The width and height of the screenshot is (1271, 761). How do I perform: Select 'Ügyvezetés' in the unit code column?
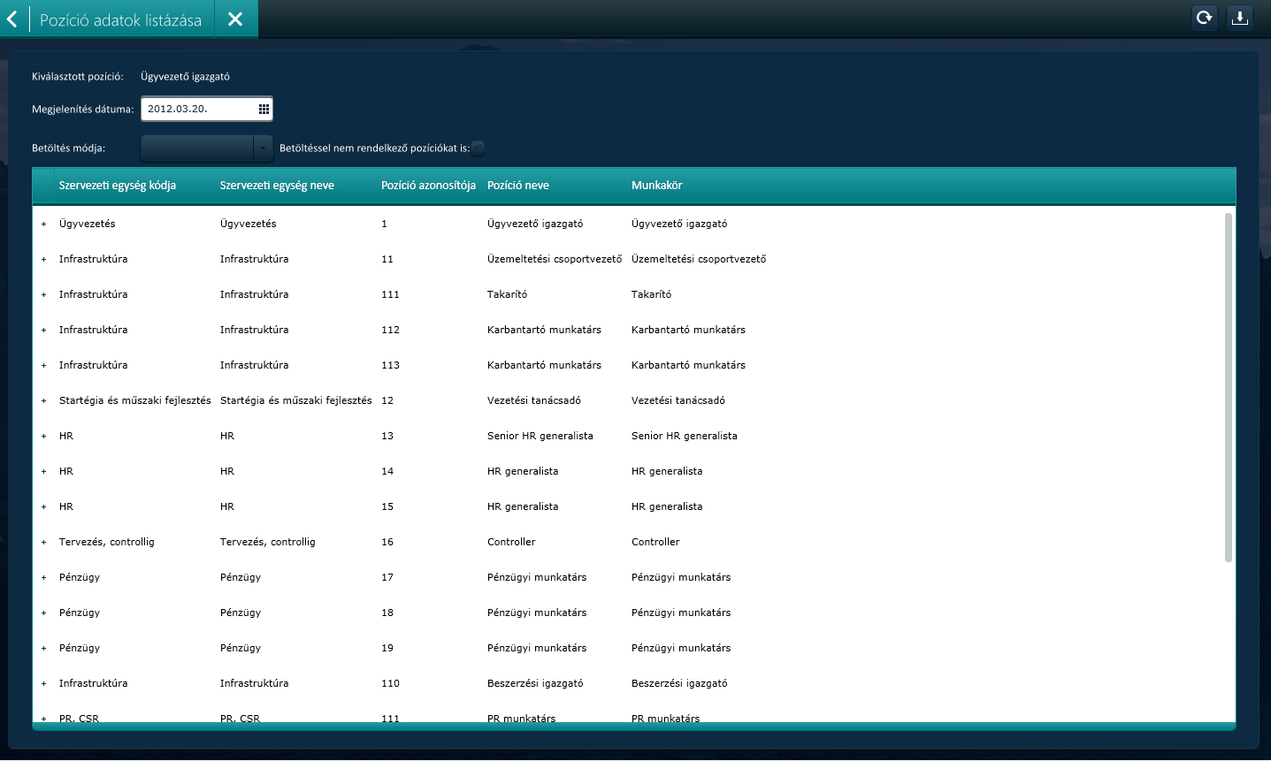point(88,224)
